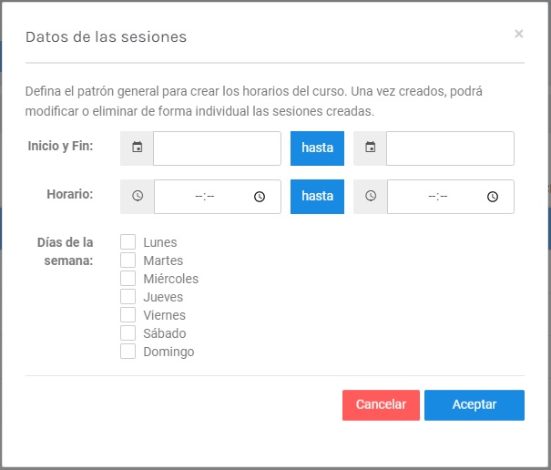Click the start time --:-- field
The image size is (551, 470).
pyautogui.click(x=217, y=197)
